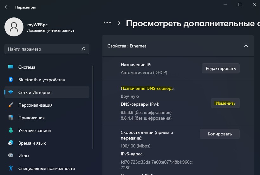Open Учетные записи section
This screenshot has width=260, height=175.
coord(47,130)
